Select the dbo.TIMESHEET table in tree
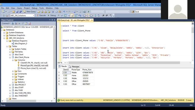This screenshot has height=110, width=195. click(x=21, y=96)
